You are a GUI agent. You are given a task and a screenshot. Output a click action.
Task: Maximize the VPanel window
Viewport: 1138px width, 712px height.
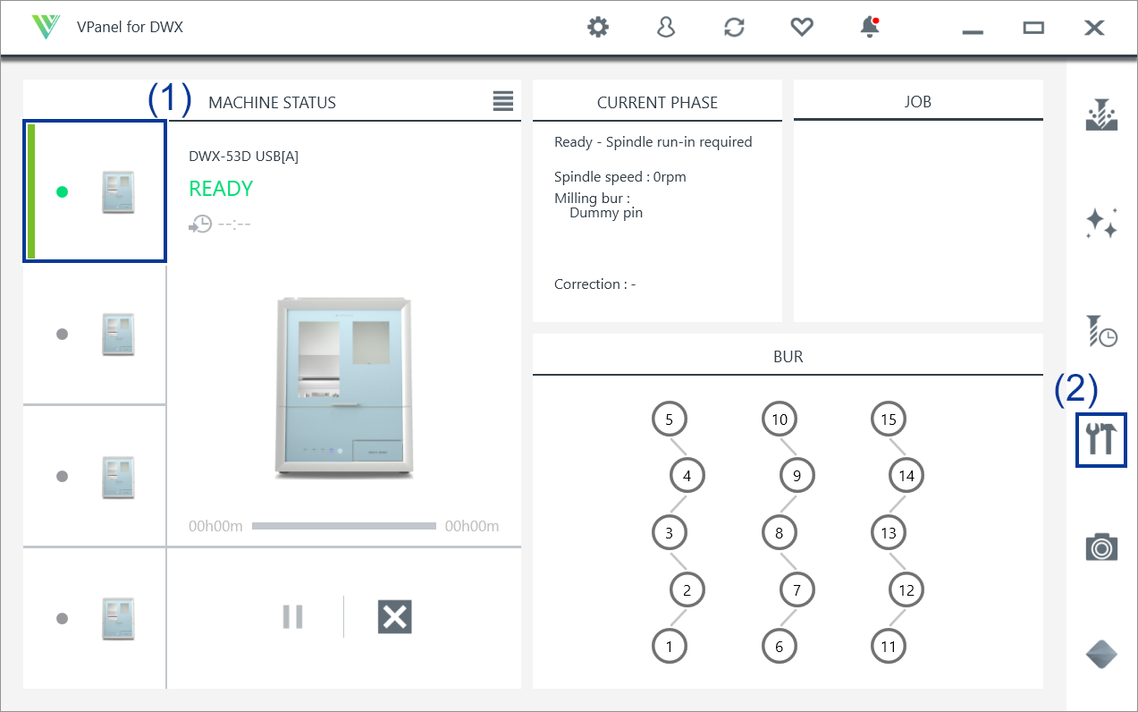click(1033, 28)
